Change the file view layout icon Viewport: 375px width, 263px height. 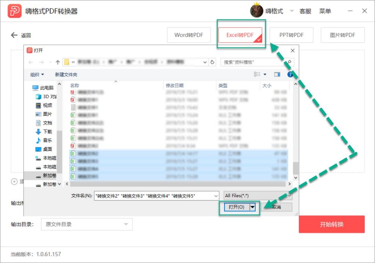pos(257,75)
